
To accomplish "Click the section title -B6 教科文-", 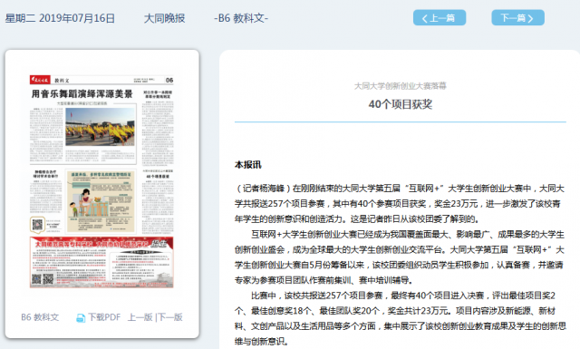I will point(241,18).
